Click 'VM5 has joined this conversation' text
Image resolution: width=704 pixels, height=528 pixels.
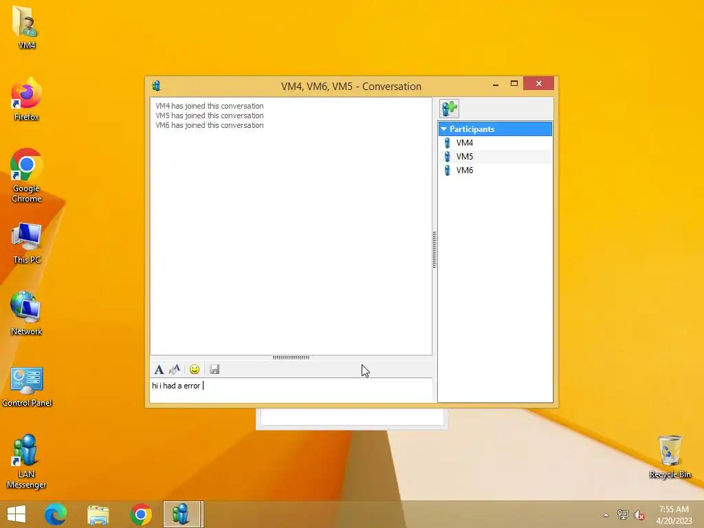[210, 115]
